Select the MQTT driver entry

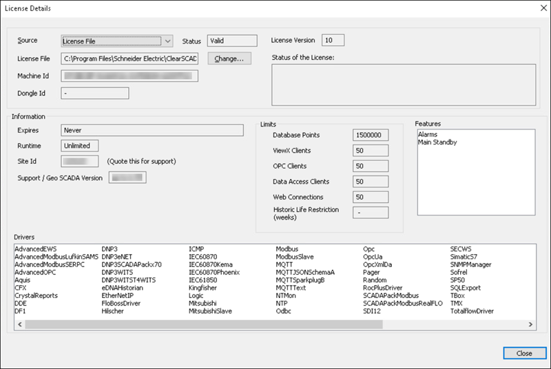284,264
